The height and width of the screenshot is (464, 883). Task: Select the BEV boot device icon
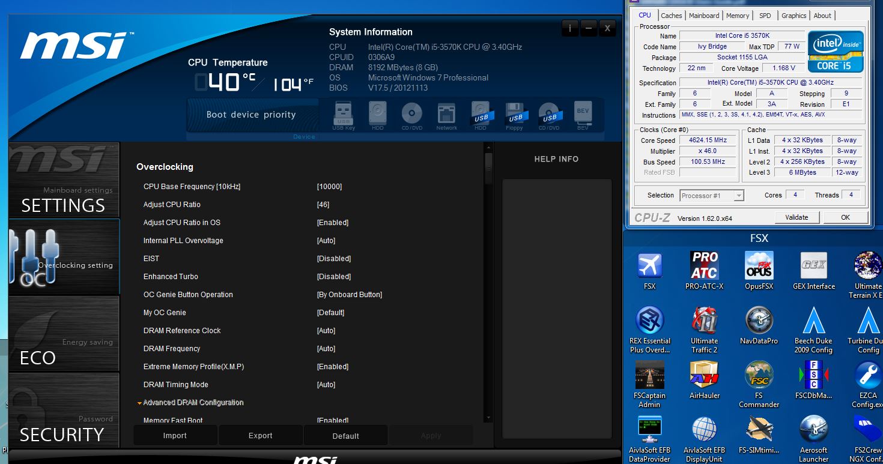(583, 114)
